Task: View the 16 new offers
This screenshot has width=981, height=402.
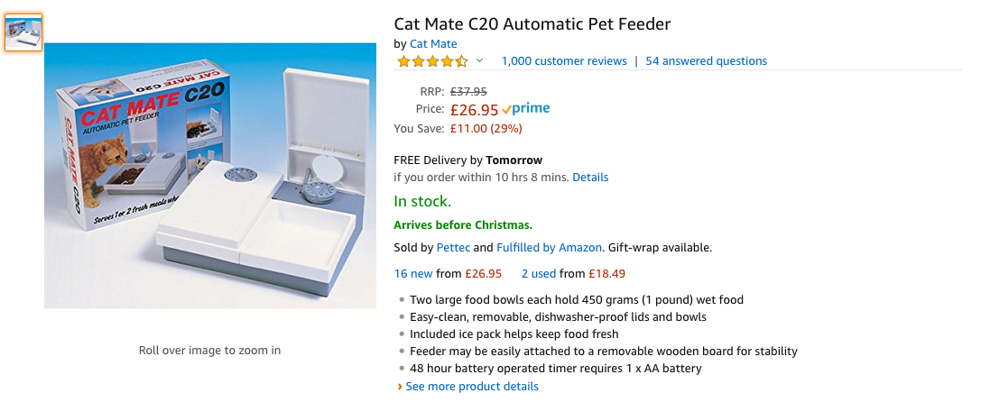Action: coord(413,273)
